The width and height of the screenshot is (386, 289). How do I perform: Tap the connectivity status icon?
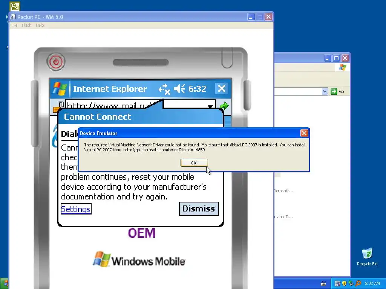[164, 89]
